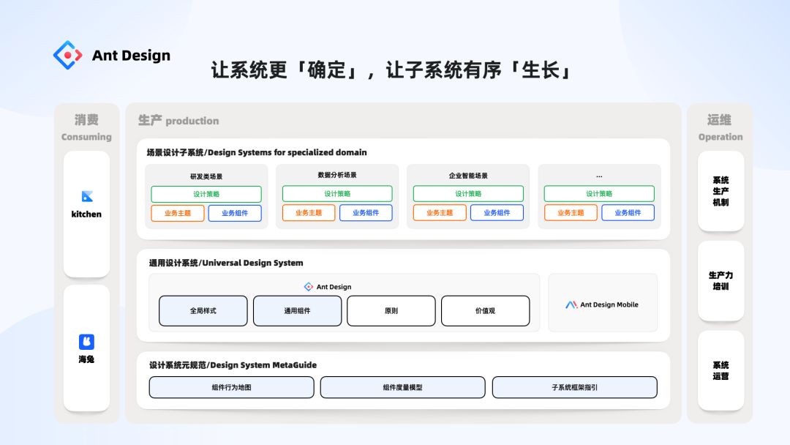Click the small Ant Design icon above 全局样式

[309, 287]
